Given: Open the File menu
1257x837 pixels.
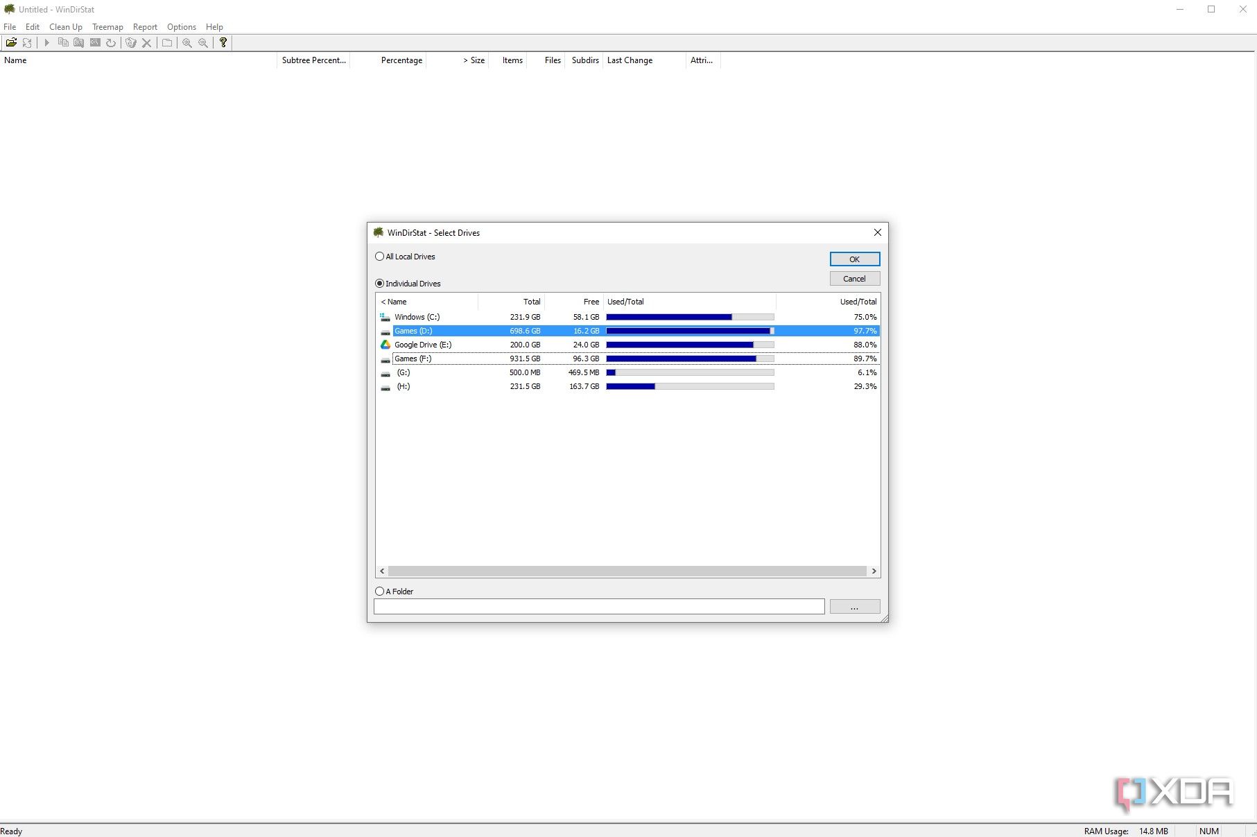Looking at the screenshot, I should click(10, 27).
